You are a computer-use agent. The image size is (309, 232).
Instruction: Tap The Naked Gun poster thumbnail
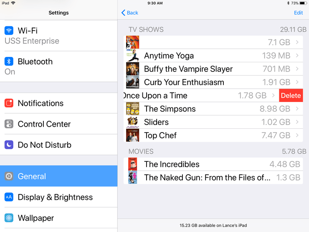pos(133,177)
